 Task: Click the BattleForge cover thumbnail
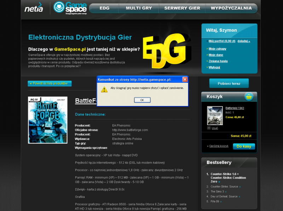pos(47,120)
